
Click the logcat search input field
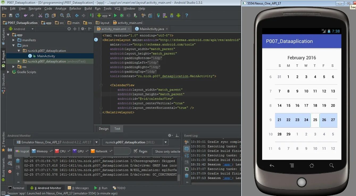122,151
